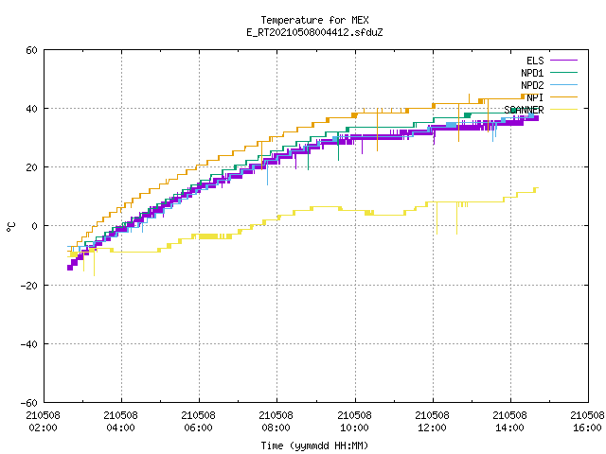
Task: Click the purple ELS legend line sample
Action: [x=563, y=61]
